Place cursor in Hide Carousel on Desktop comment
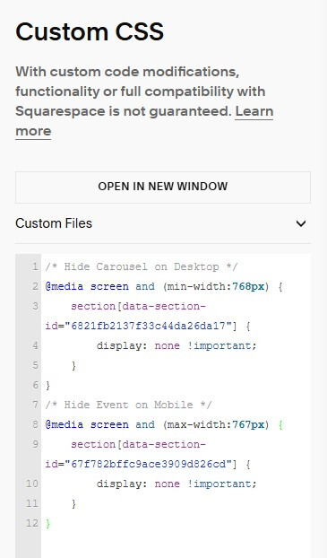 pos(142,267)
